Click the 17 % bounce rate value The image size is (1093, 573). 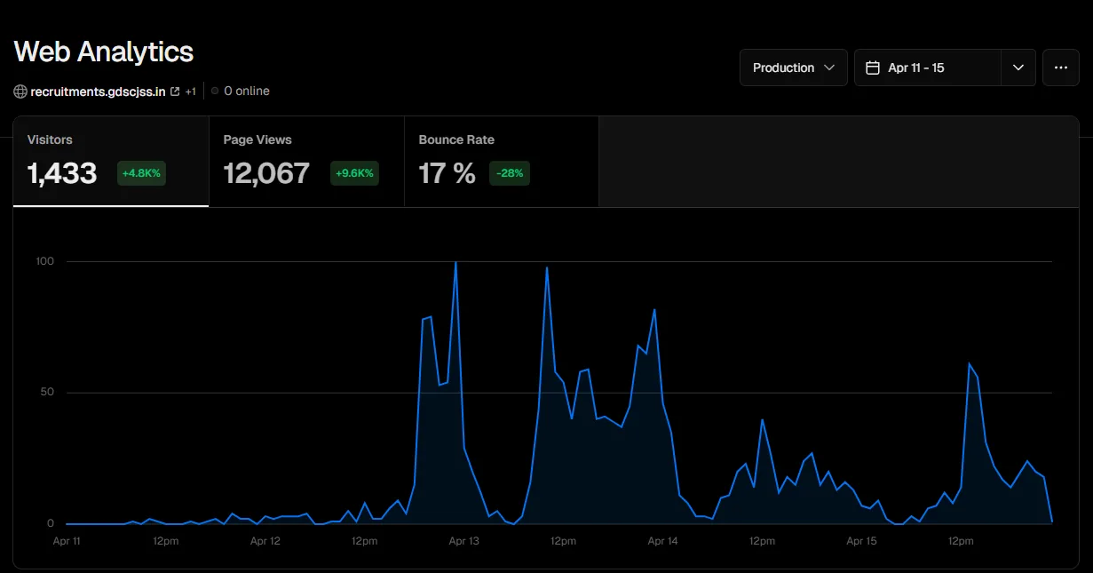pos(447,173)
